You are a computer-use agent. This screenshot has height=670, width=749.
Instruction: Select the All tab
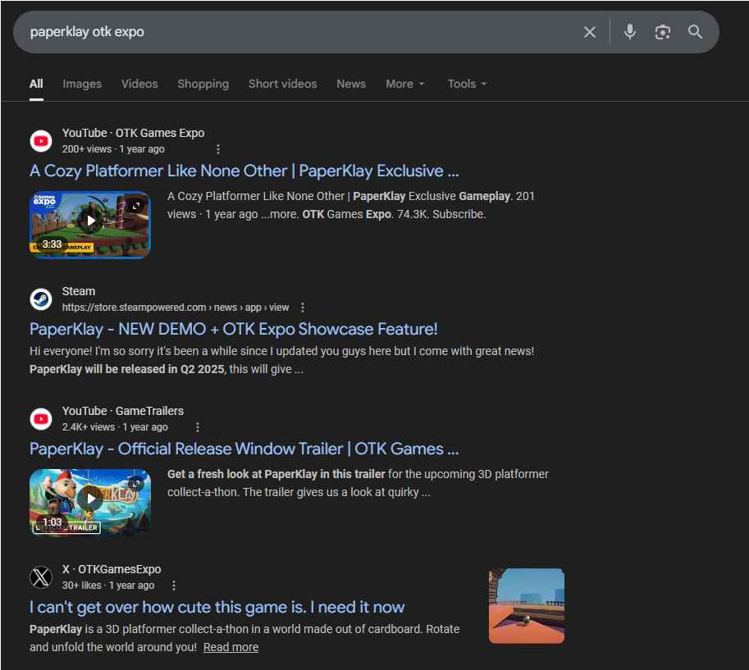(x=36, y=84)
